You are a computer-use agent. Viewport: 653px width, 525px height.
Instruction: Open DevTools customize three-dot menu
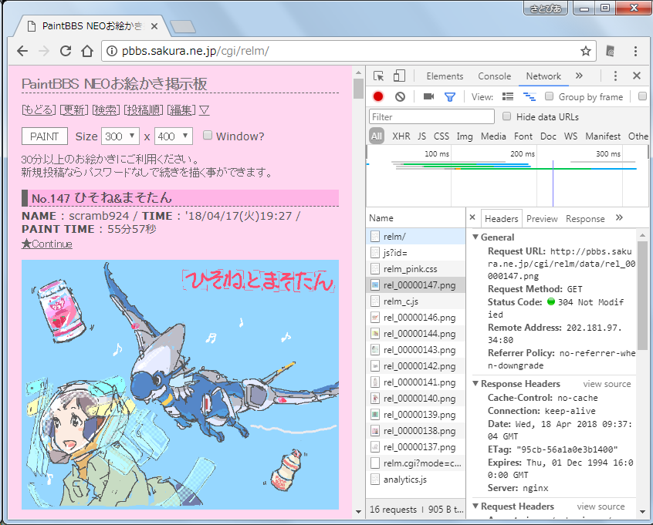615,76
